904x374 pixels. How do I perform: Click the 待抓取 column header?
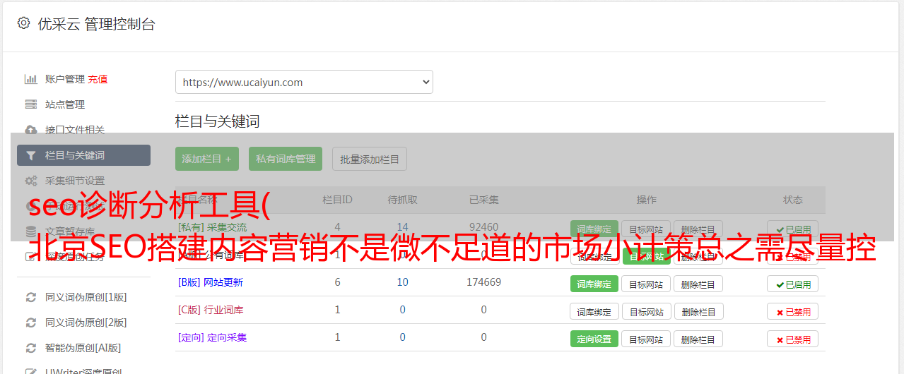pyautogui.click(x=402, y=200)
